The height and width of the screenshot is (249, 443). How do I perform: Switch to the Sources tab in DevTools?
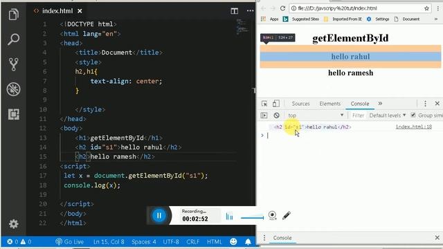click(x=300, y=104)
